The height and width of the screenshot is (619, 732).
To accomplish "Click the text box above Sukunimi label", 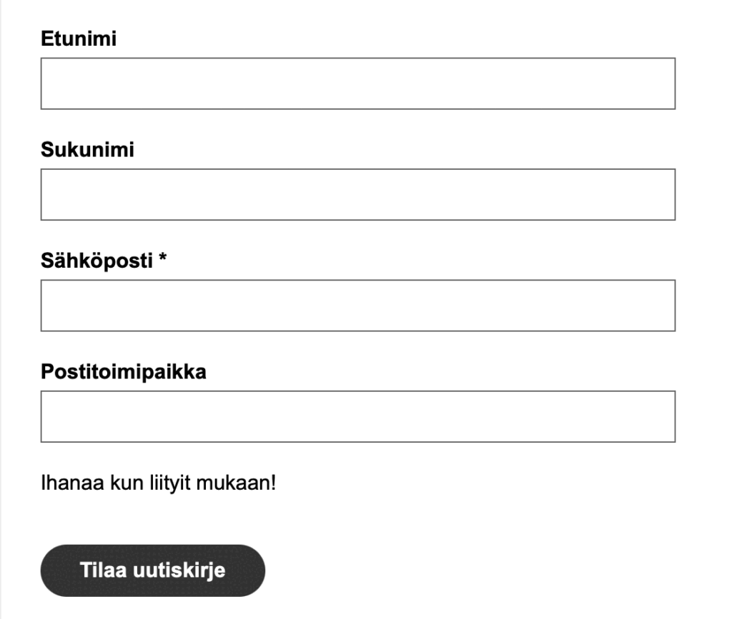I will (357, 84).
